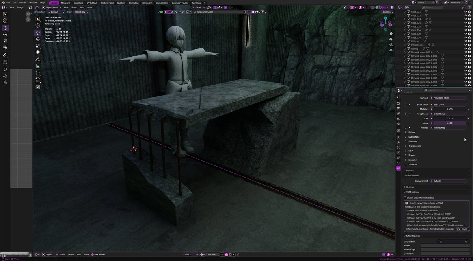
Task: Open the Material properties tab
Action: coord(399,168)
